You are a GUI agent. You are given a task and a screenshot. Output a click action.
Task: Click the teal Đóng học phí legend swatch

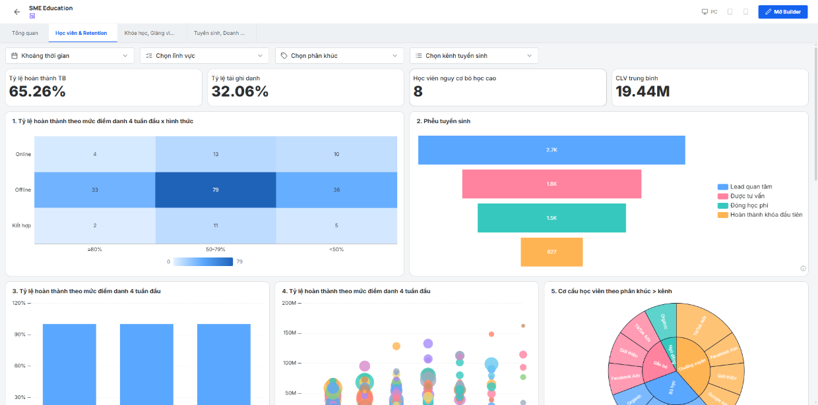[723, 205]
